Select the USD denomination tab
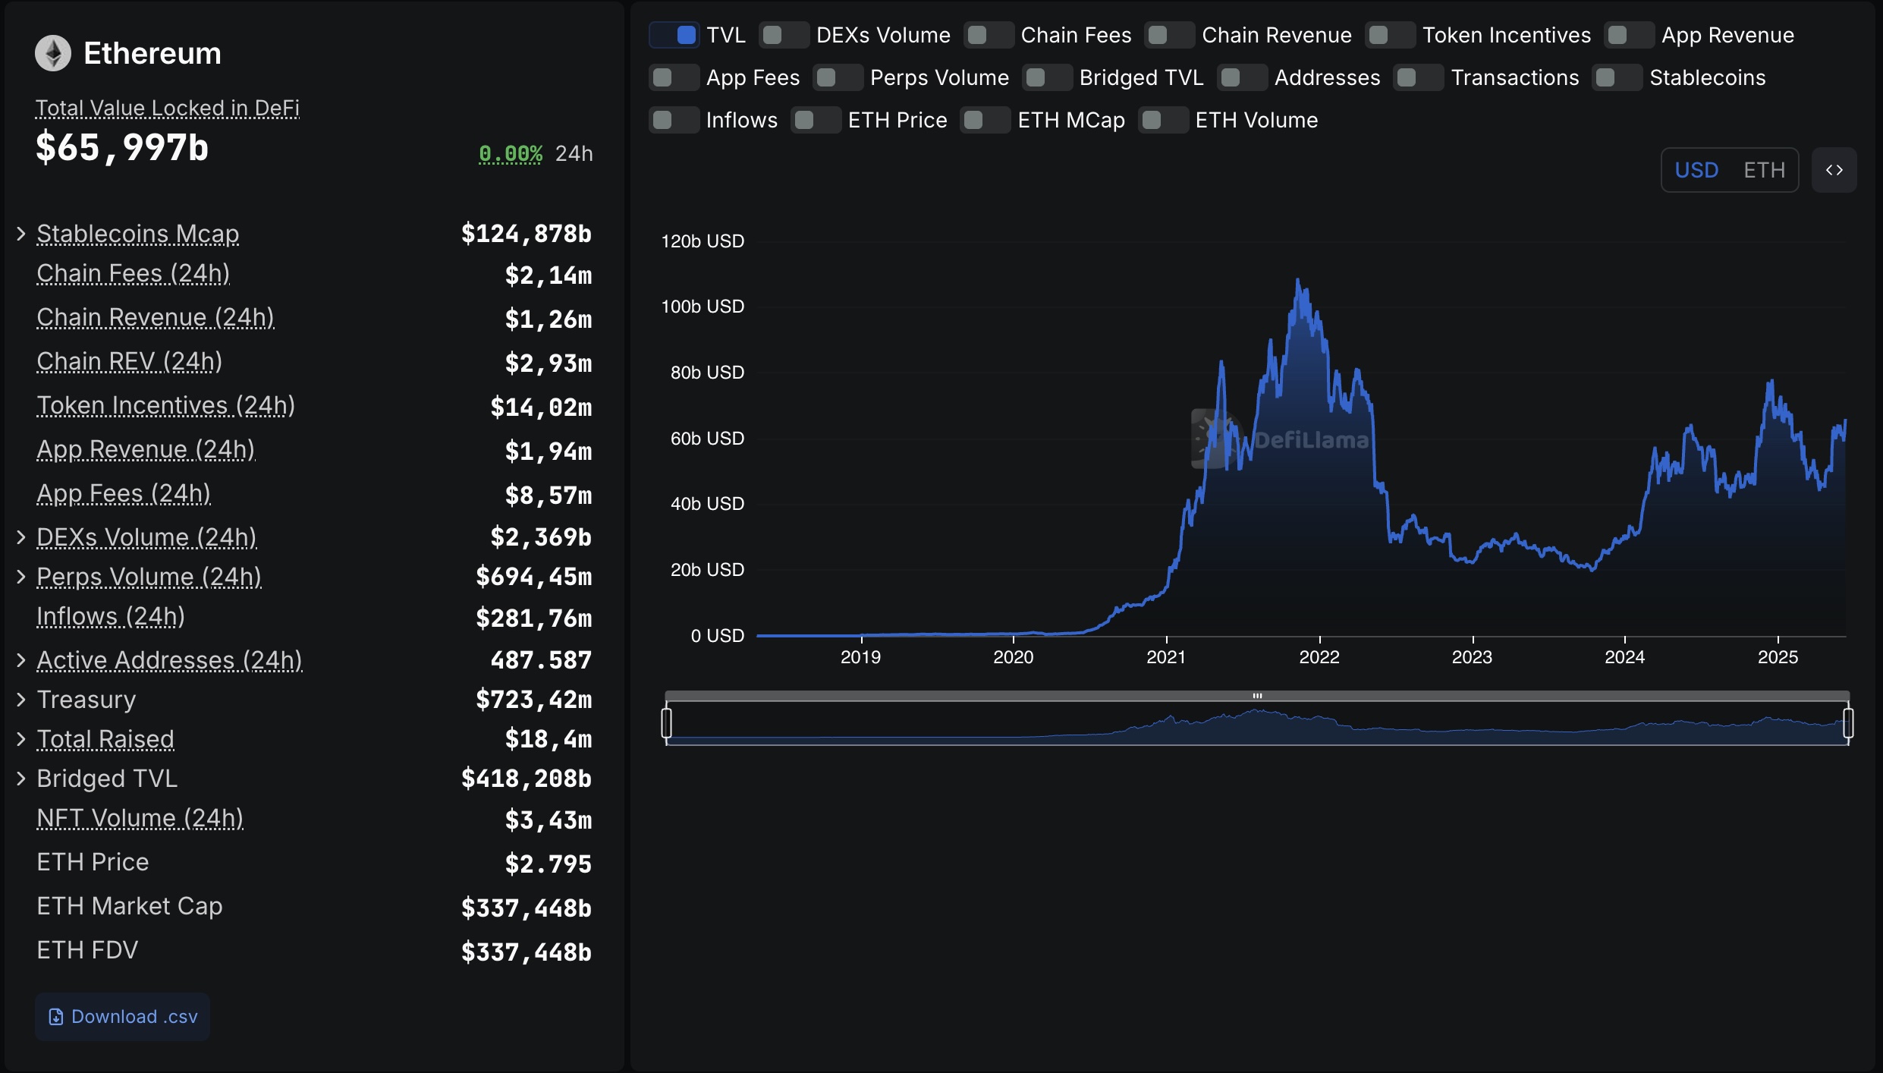Screen dimensions: 1883x1073 point(1696,170)
